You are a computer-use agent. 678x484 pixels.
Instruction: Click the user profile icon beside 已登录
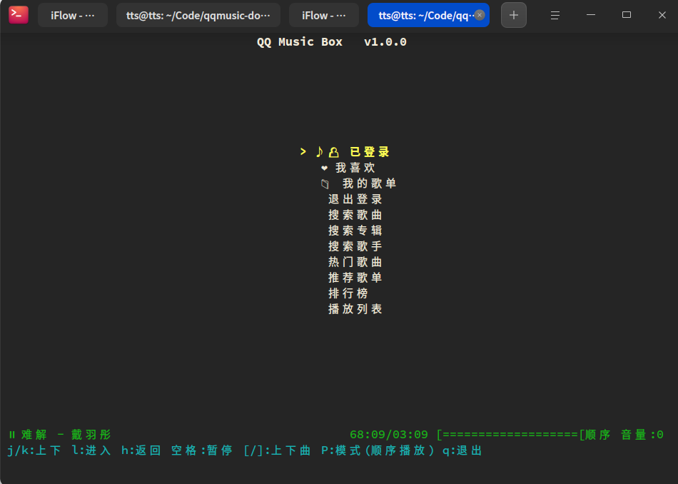click(x=333, y=152)
